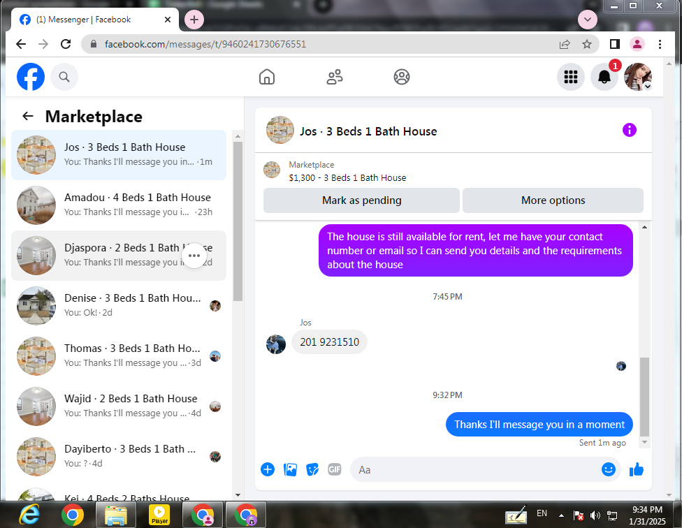Go to the Facebook Home feed icon
The image size is (682, 528).
(x=267, y=77)
